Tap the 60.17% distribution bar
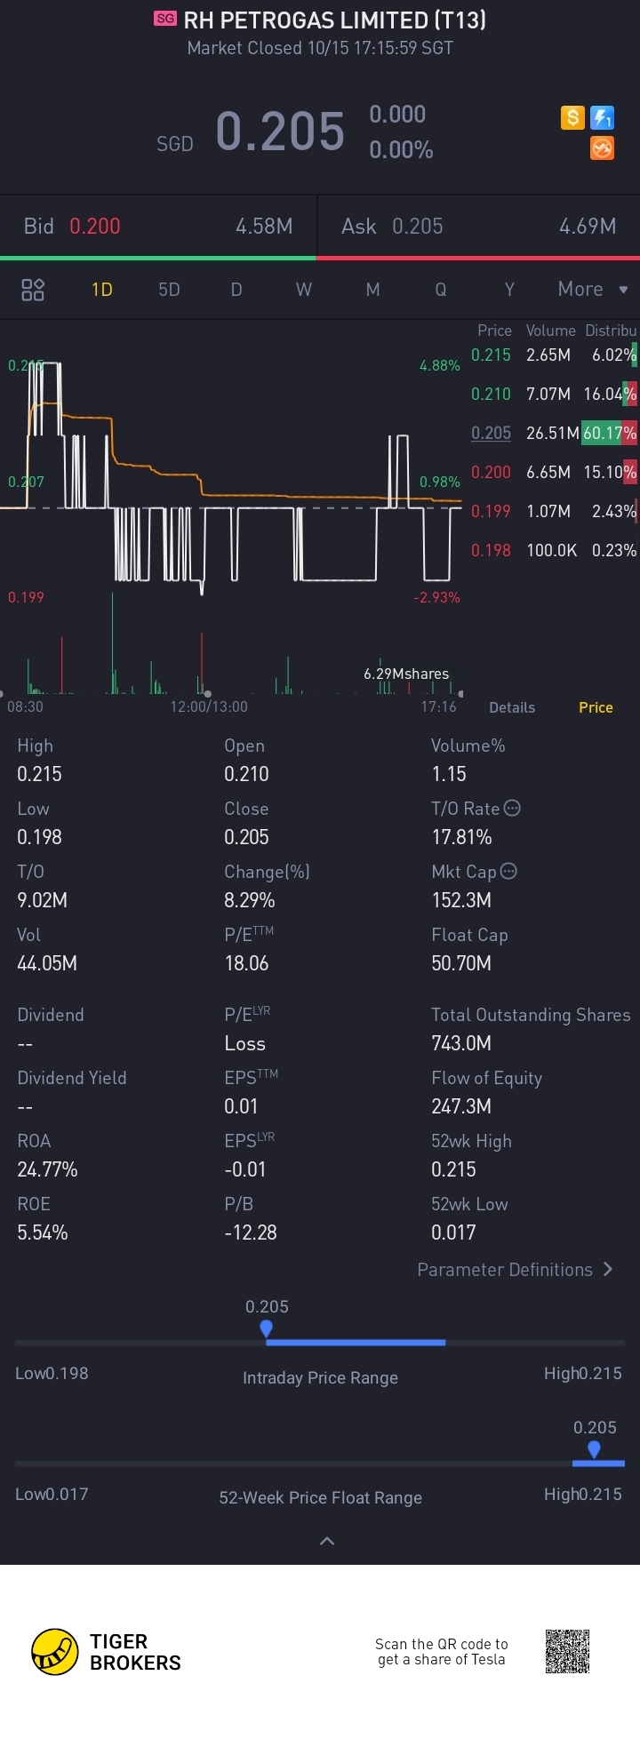 [610, 433]
